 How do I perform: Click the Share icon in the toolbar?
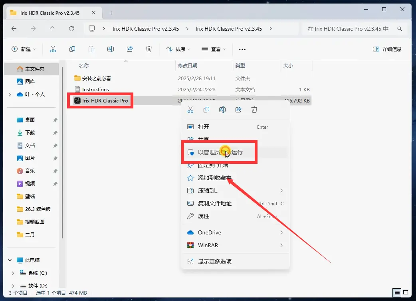[130, 49]
